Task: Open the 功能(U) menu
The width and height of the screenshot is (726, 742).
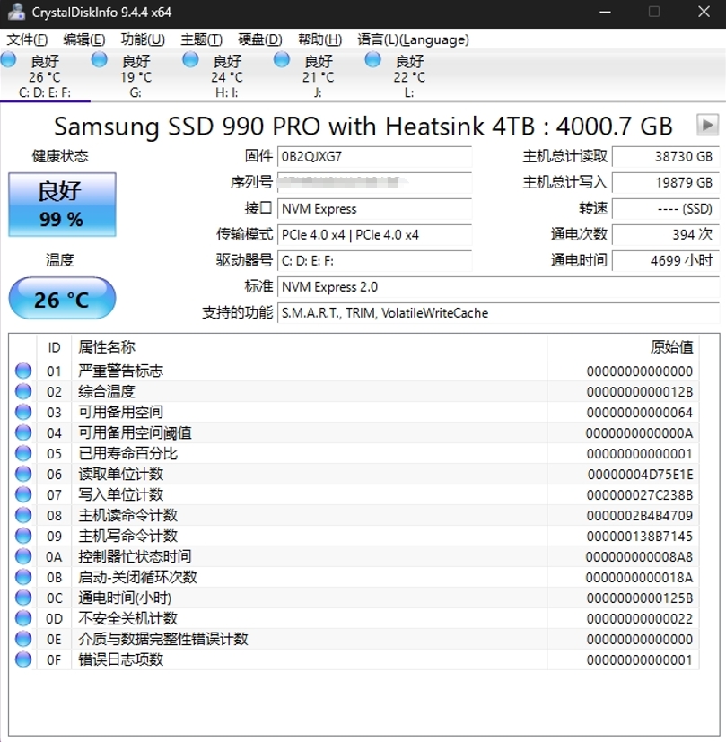Action: 143,39
